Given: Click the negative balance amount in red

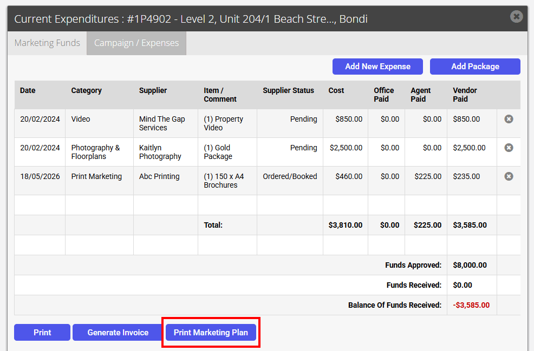Looking at the screenshot, I should (x=471, y=305).
